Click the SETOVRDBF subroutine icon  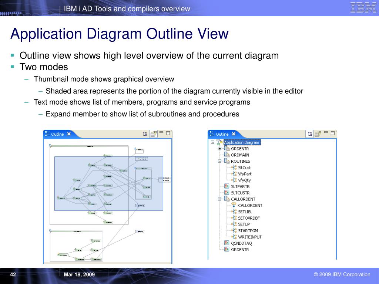tap(234, 218)
